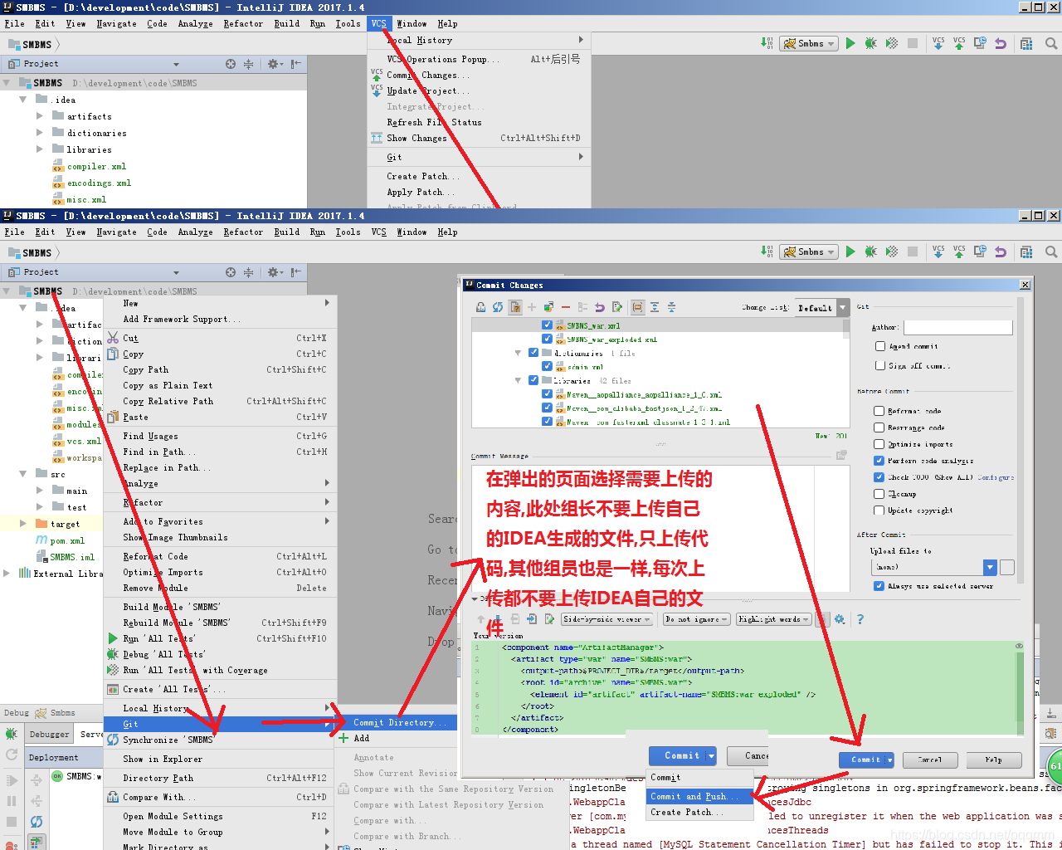Uncheck SMBMS_war.xml in commit file list
Screen dimensions: 1062x850
pos(547,325)
